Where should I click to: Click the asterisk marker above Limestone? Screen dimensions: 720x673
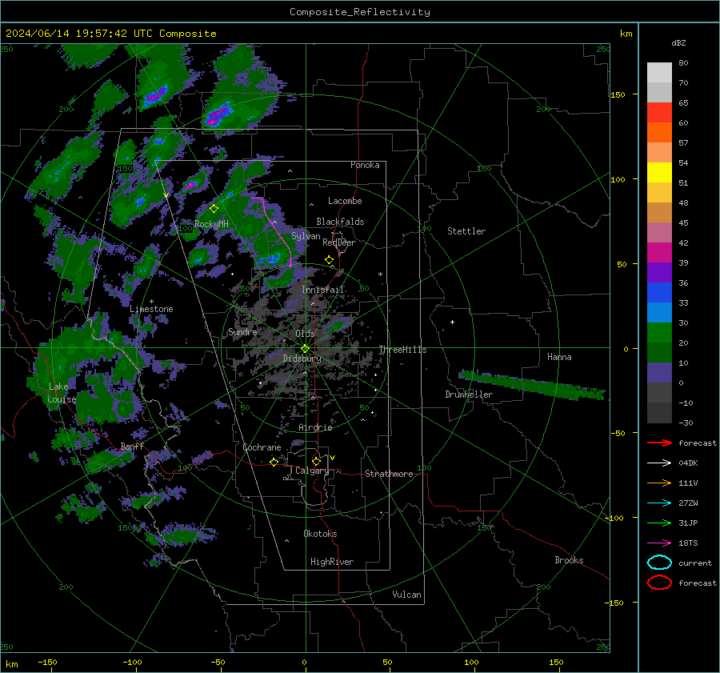(x=151, y=302)
